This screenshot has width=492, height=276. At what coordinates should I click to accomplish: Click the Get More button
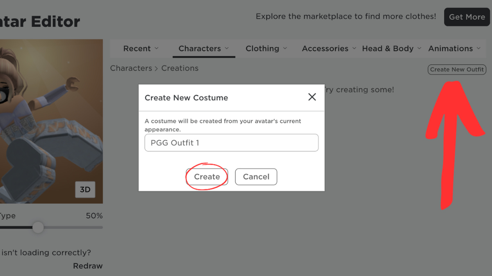click(x=467, y=17)
